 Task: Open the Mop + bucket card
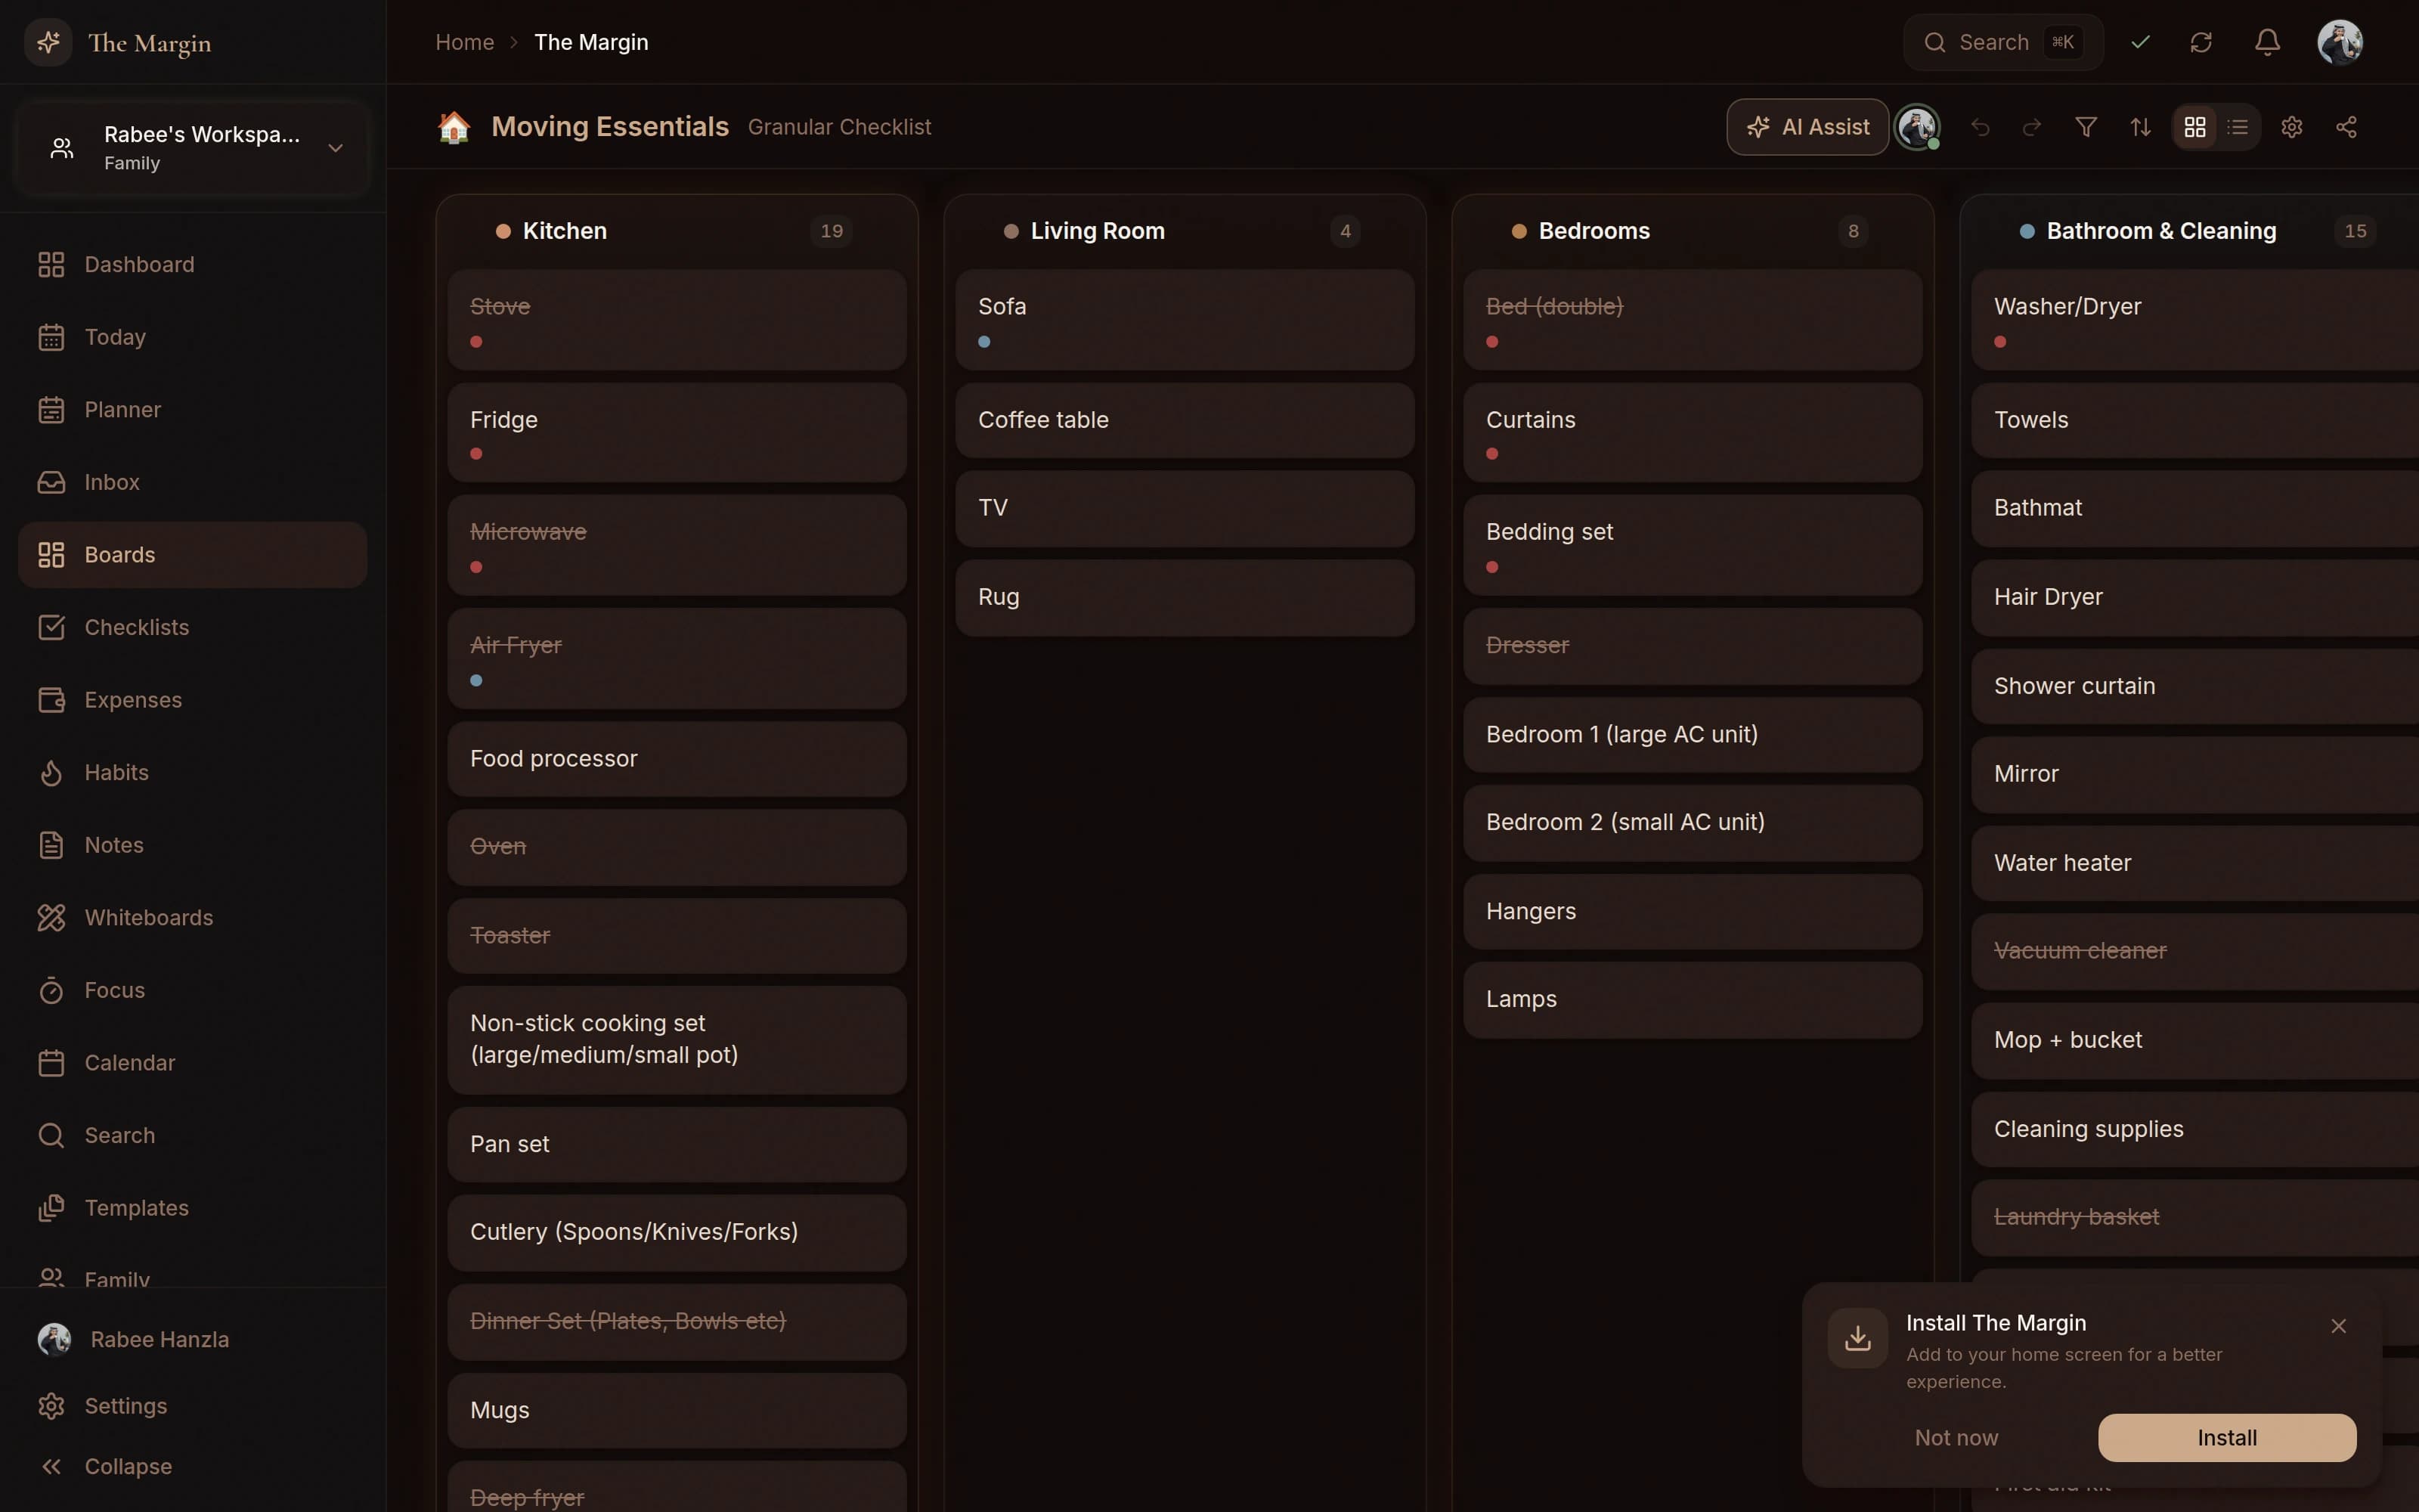point(2195,1041)
